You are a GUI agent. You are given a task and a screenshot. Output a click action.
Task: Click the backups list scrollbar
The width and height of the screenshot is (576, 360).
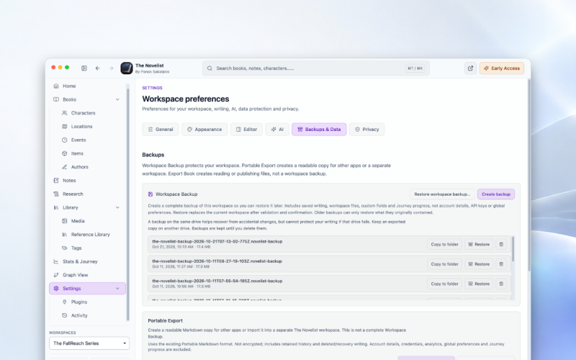click(x=513, y=249)
